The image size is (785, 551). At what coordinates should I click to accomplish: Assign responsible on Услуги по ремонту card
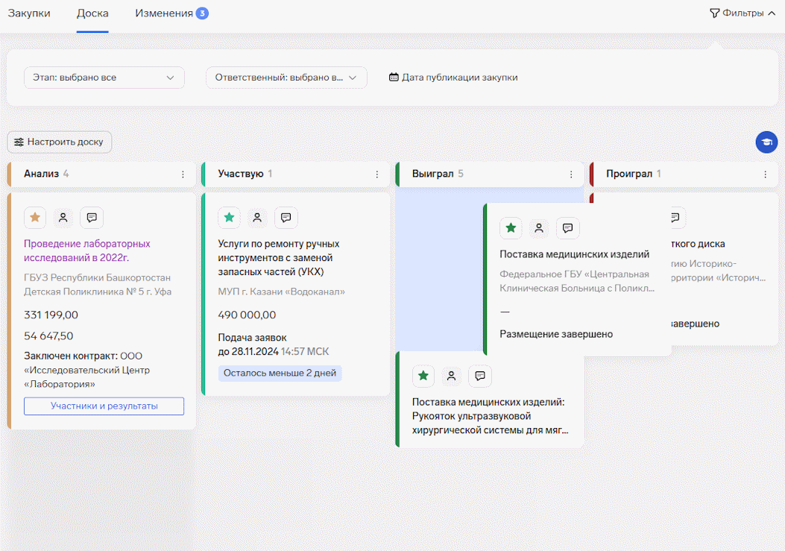tap(257, 218)
